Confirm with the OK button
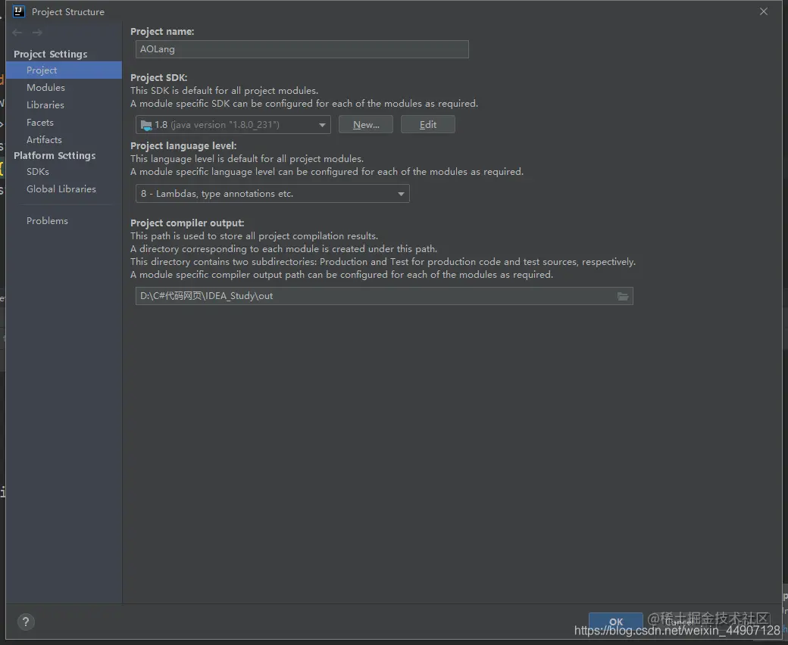Screen dimensions: 788x645 pos(615,622)
